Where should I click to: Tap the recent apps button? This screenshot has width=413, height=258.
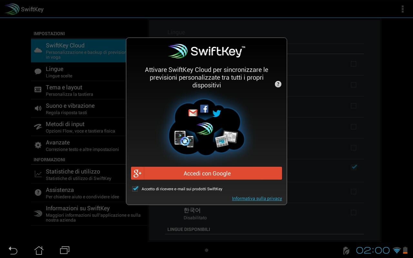[x=65, y=250]
